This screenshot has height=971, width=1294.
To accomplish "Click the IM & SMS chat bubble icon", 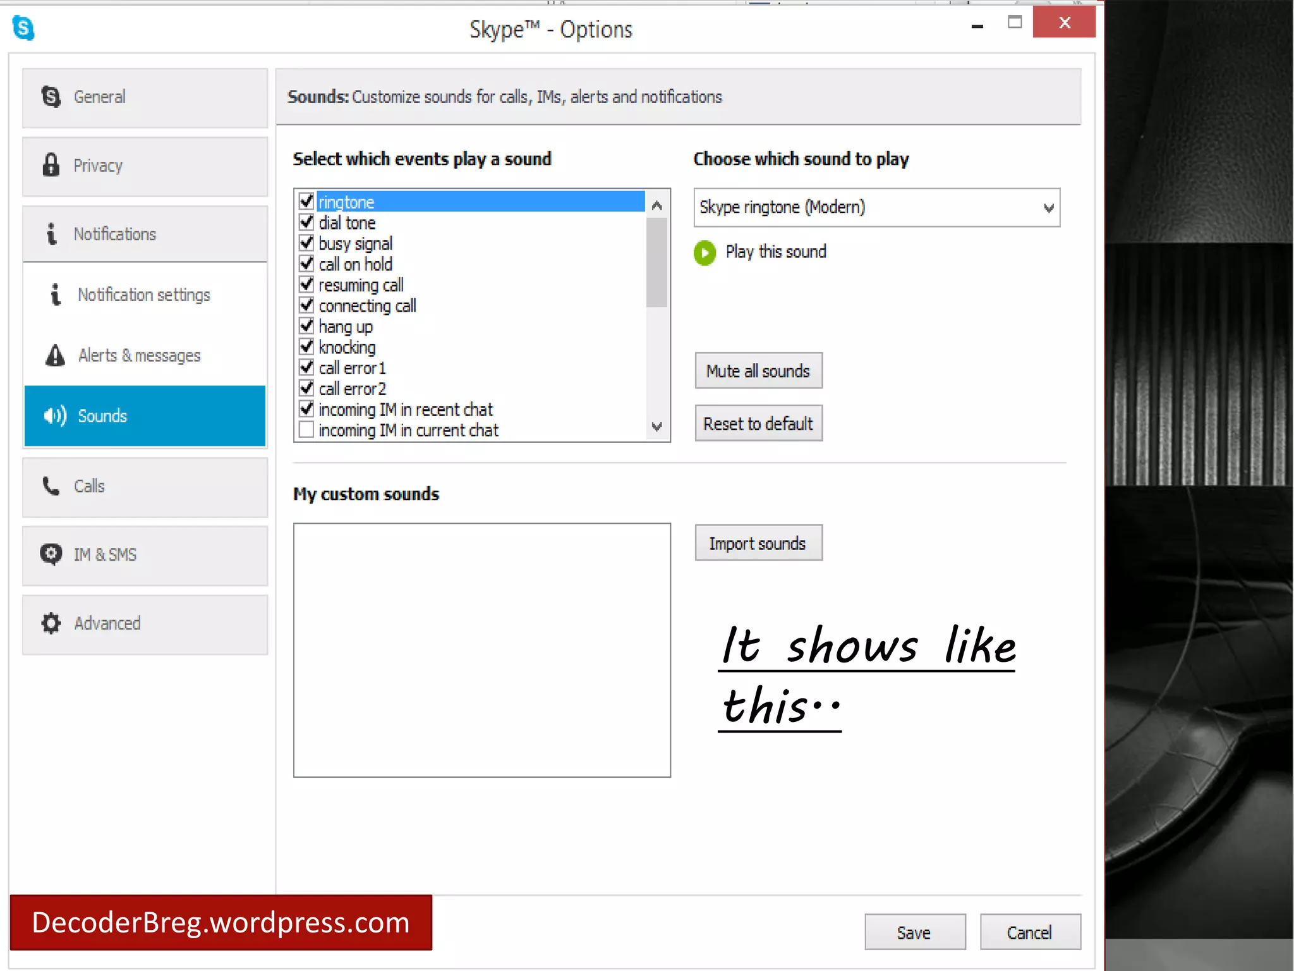I will click(51, 554).
